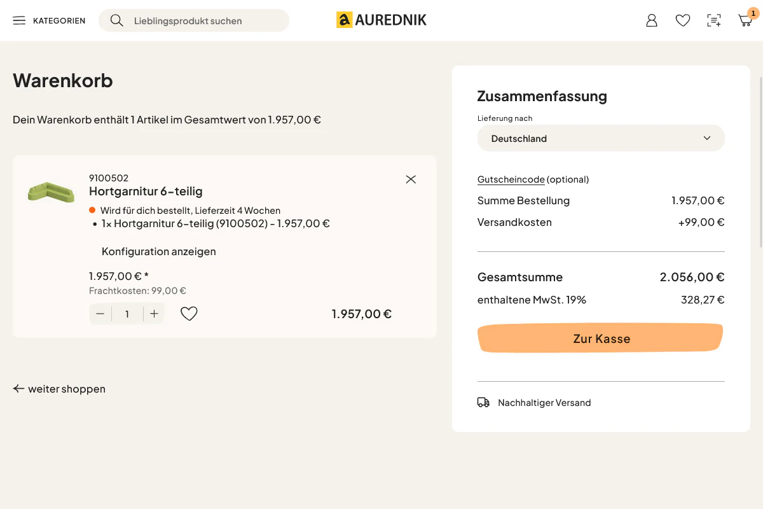Decrease quantity with minus button
The image size is (763, 509).
pos(100,314)
